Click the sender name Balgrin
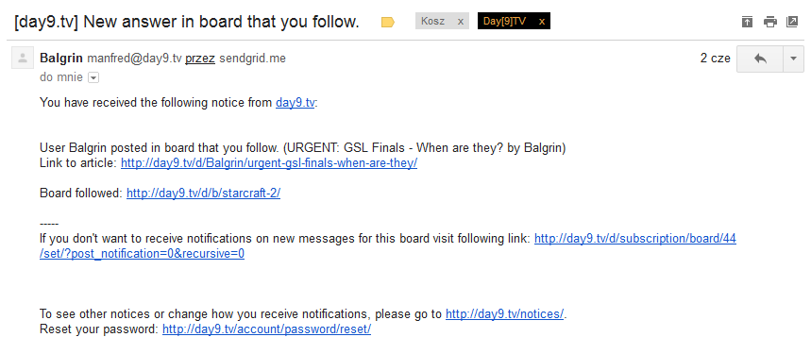The height and width of the screenshot is (354, 811). click(61, 59)
